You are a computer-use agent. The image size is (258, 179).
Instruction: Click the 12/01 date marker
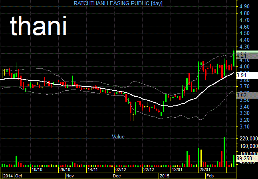pyautogui.click(x=177, y=169)
